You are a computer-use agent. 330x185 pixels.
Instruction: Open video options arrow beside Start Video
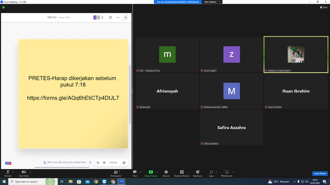pos(30,172)
